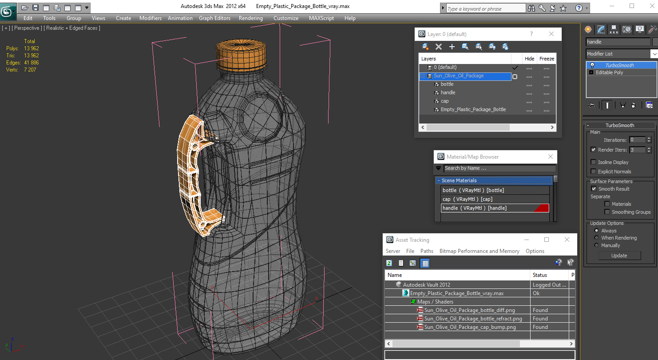Remove modifier using the trash icon

[x=633, y=105]
